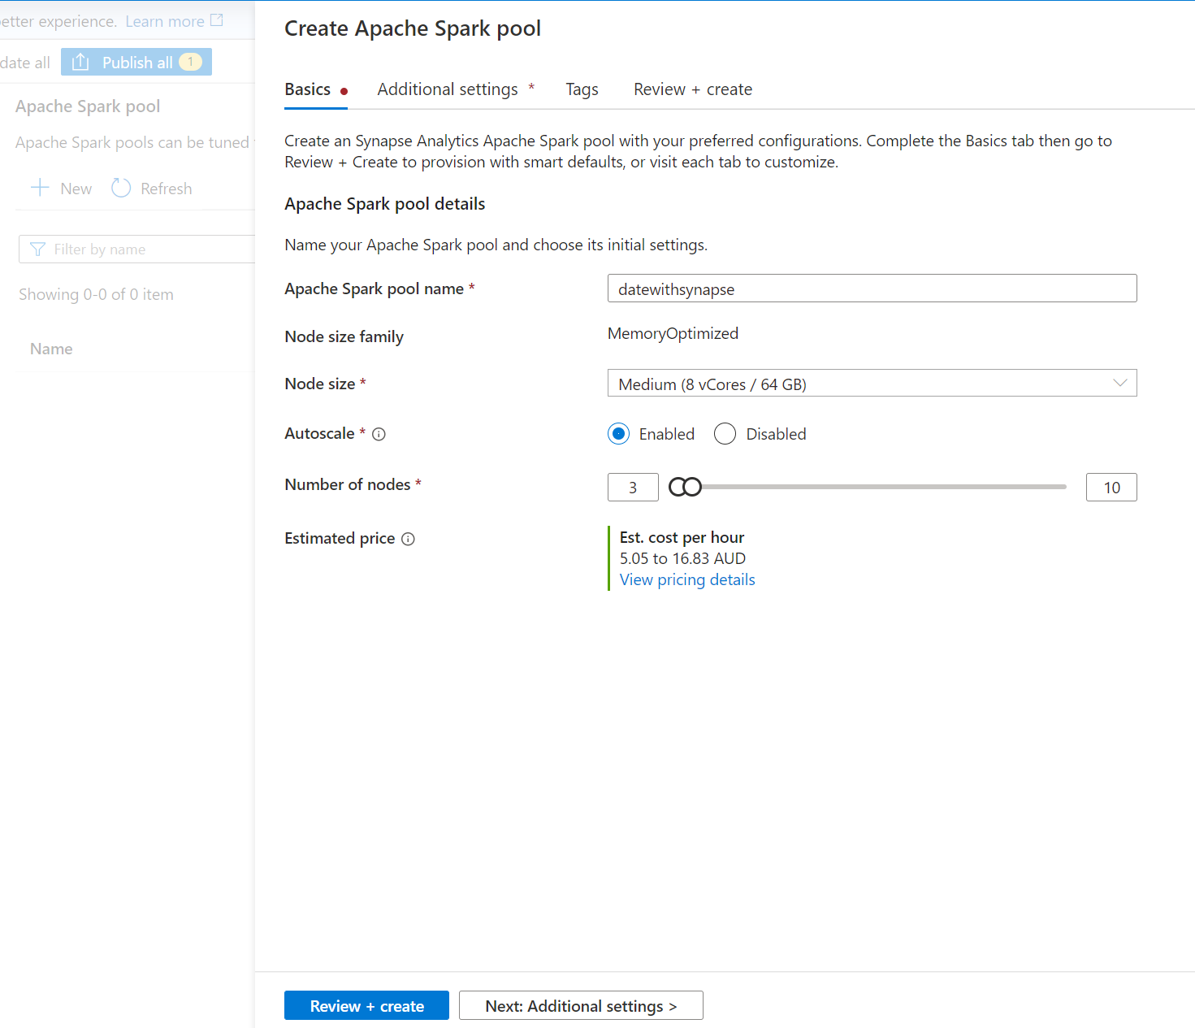The height and width of the screenshot is (1028, 1195).
Task: Click the Estimated price info icon
Action: pyautogui.click(x=408, y=539)
